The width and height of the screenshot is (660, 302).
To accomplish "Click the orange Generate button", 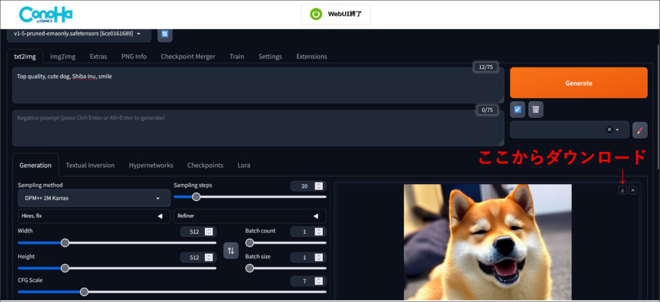I will [x=578, y=83].
